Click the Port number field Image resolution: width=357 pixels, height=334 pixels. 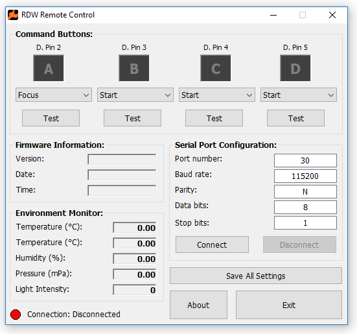tap(305, 161)
